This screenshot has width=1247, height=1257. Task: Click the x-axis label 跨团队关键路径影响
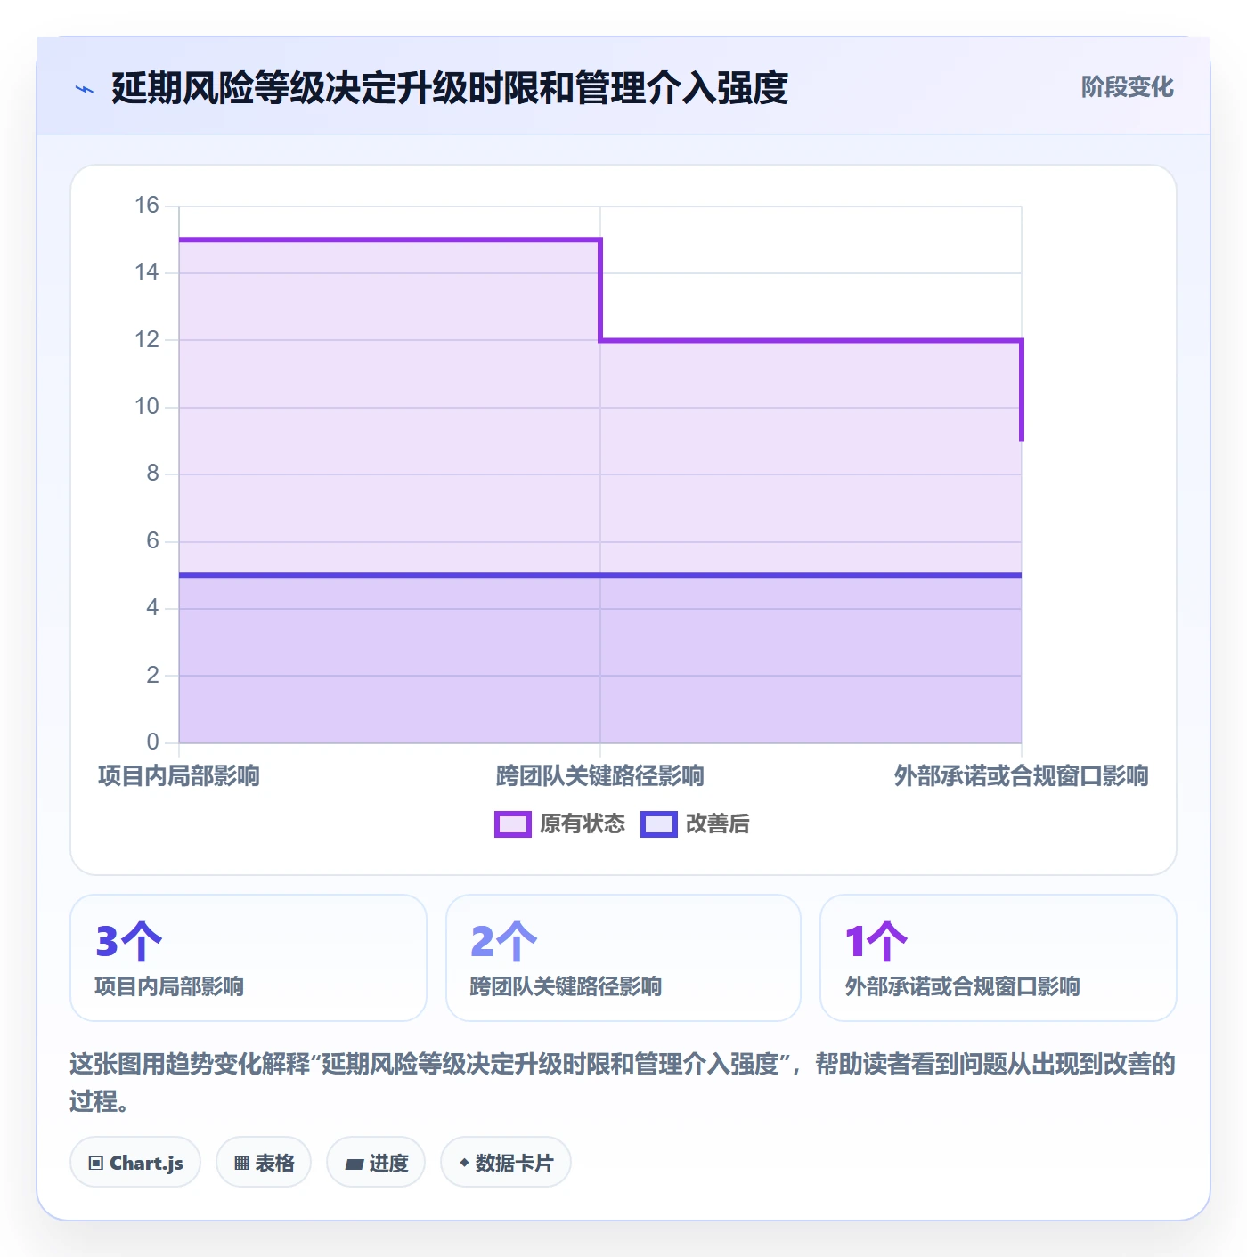(600, 776)
